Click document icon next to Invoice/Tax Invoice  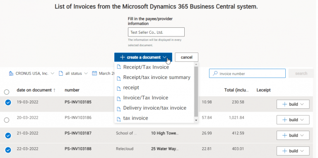(x=119, y=99)
